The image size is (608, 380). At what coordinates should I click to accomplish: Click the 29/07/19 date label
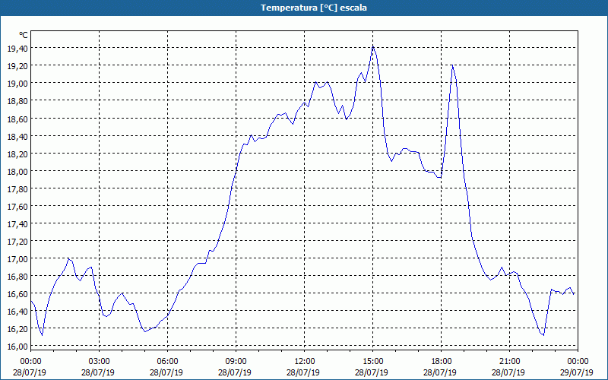(x=577, y=372)
